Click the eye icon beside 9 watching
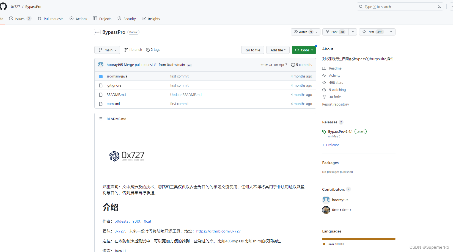This screenshot has width=453, height=252. pyautogui.click(x=324, y=90)
